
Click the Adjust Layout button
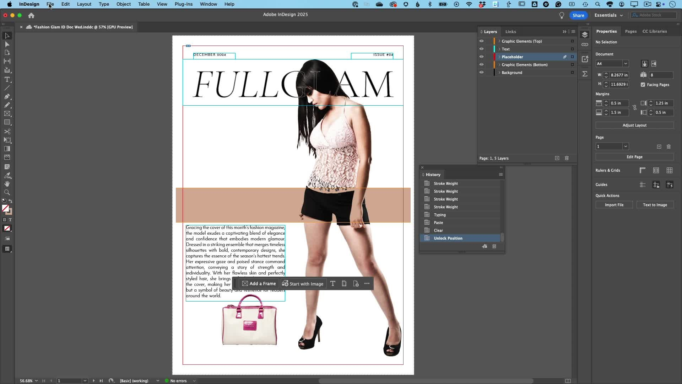click(634, 125)
